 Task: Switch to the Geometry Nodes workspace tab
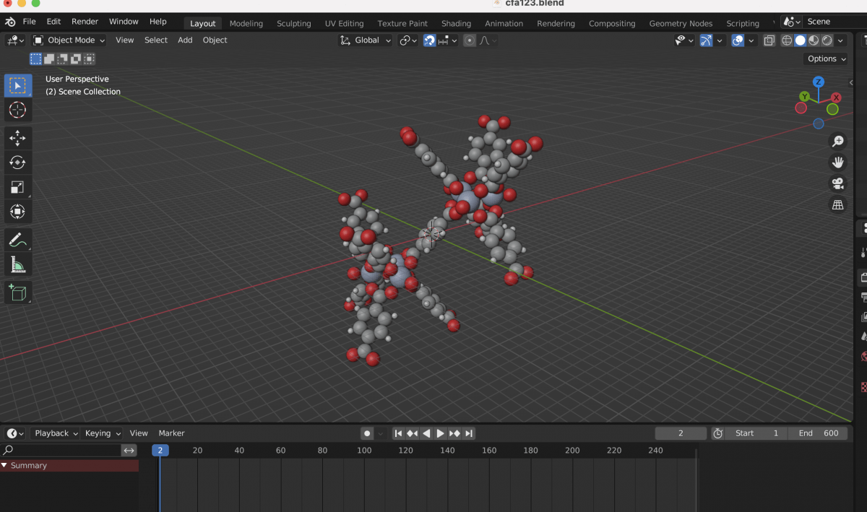click(x=681, y=23)
